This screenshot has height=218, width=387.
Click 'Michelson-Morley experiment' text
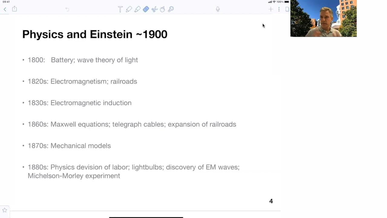pos(74,176)
